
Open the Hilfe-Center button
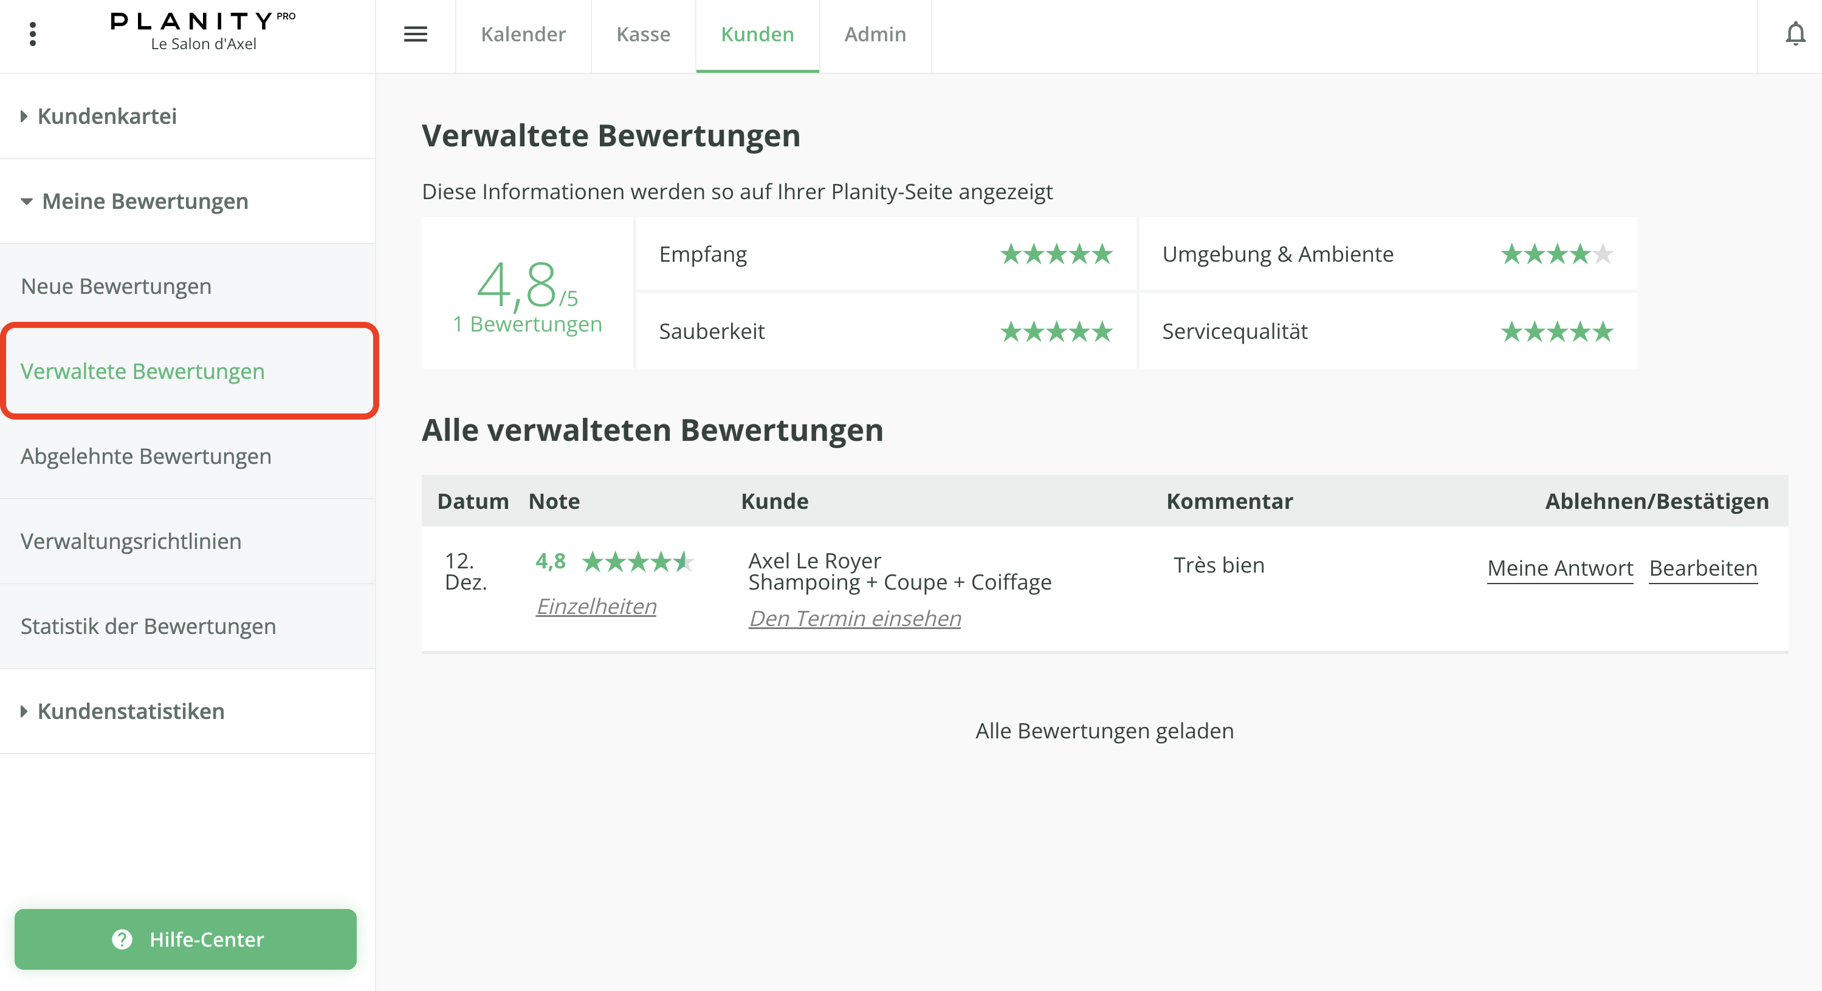(185, 939)
